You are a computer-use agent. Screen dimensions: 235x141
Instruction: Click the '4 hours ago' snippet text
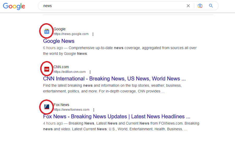click(53, 123)
